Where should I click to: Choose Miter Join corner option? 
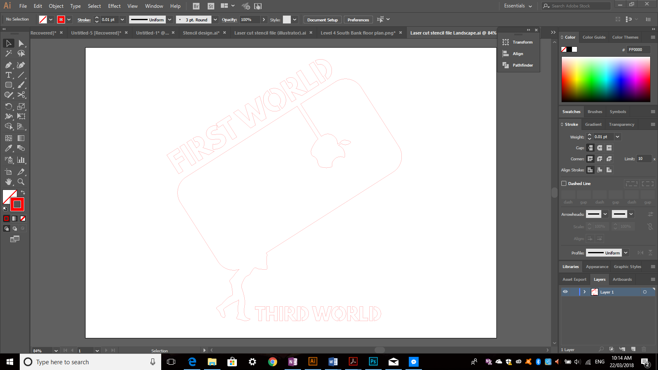coord(590,159)
